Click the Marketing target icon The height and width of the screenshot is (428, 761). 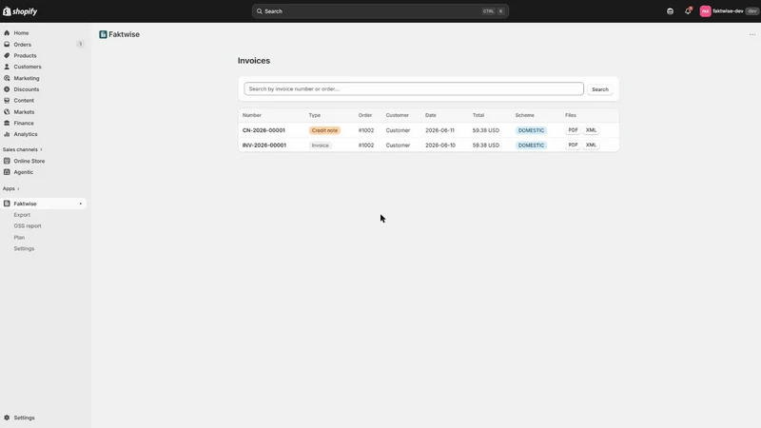pyautogui.click(x=7, y=78)
